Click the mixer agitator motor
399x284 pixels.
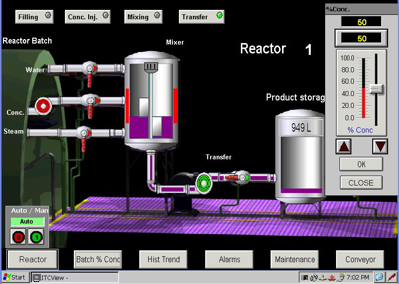click(x=151, y=67)
